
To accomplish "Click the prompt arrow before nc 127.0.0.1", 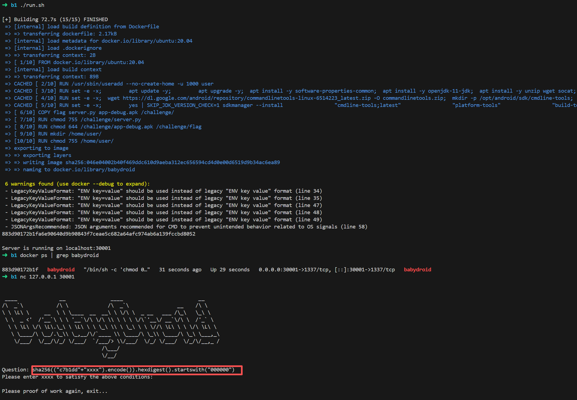I will [x=5, y=277].
